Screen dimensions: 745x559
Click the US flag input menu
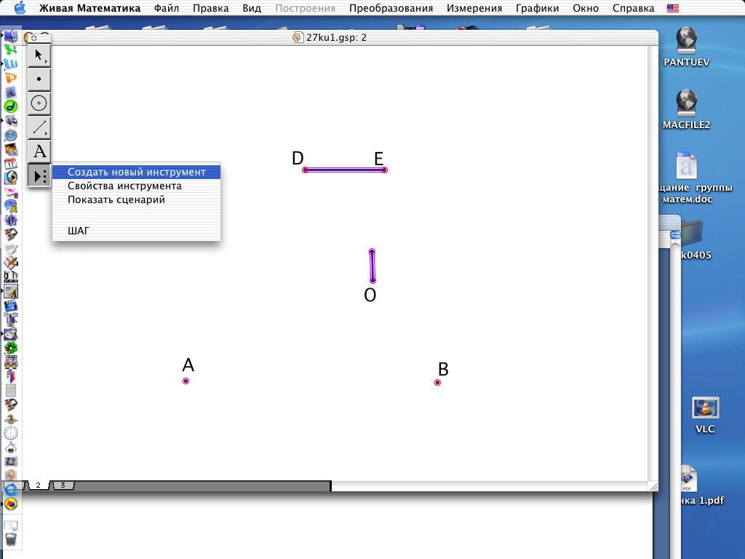[x=673, y=8]
